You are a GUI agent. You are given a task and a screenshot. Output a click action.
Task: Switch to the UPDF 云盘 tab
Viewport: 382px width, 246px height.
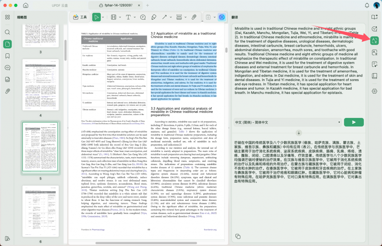[60, 5]
